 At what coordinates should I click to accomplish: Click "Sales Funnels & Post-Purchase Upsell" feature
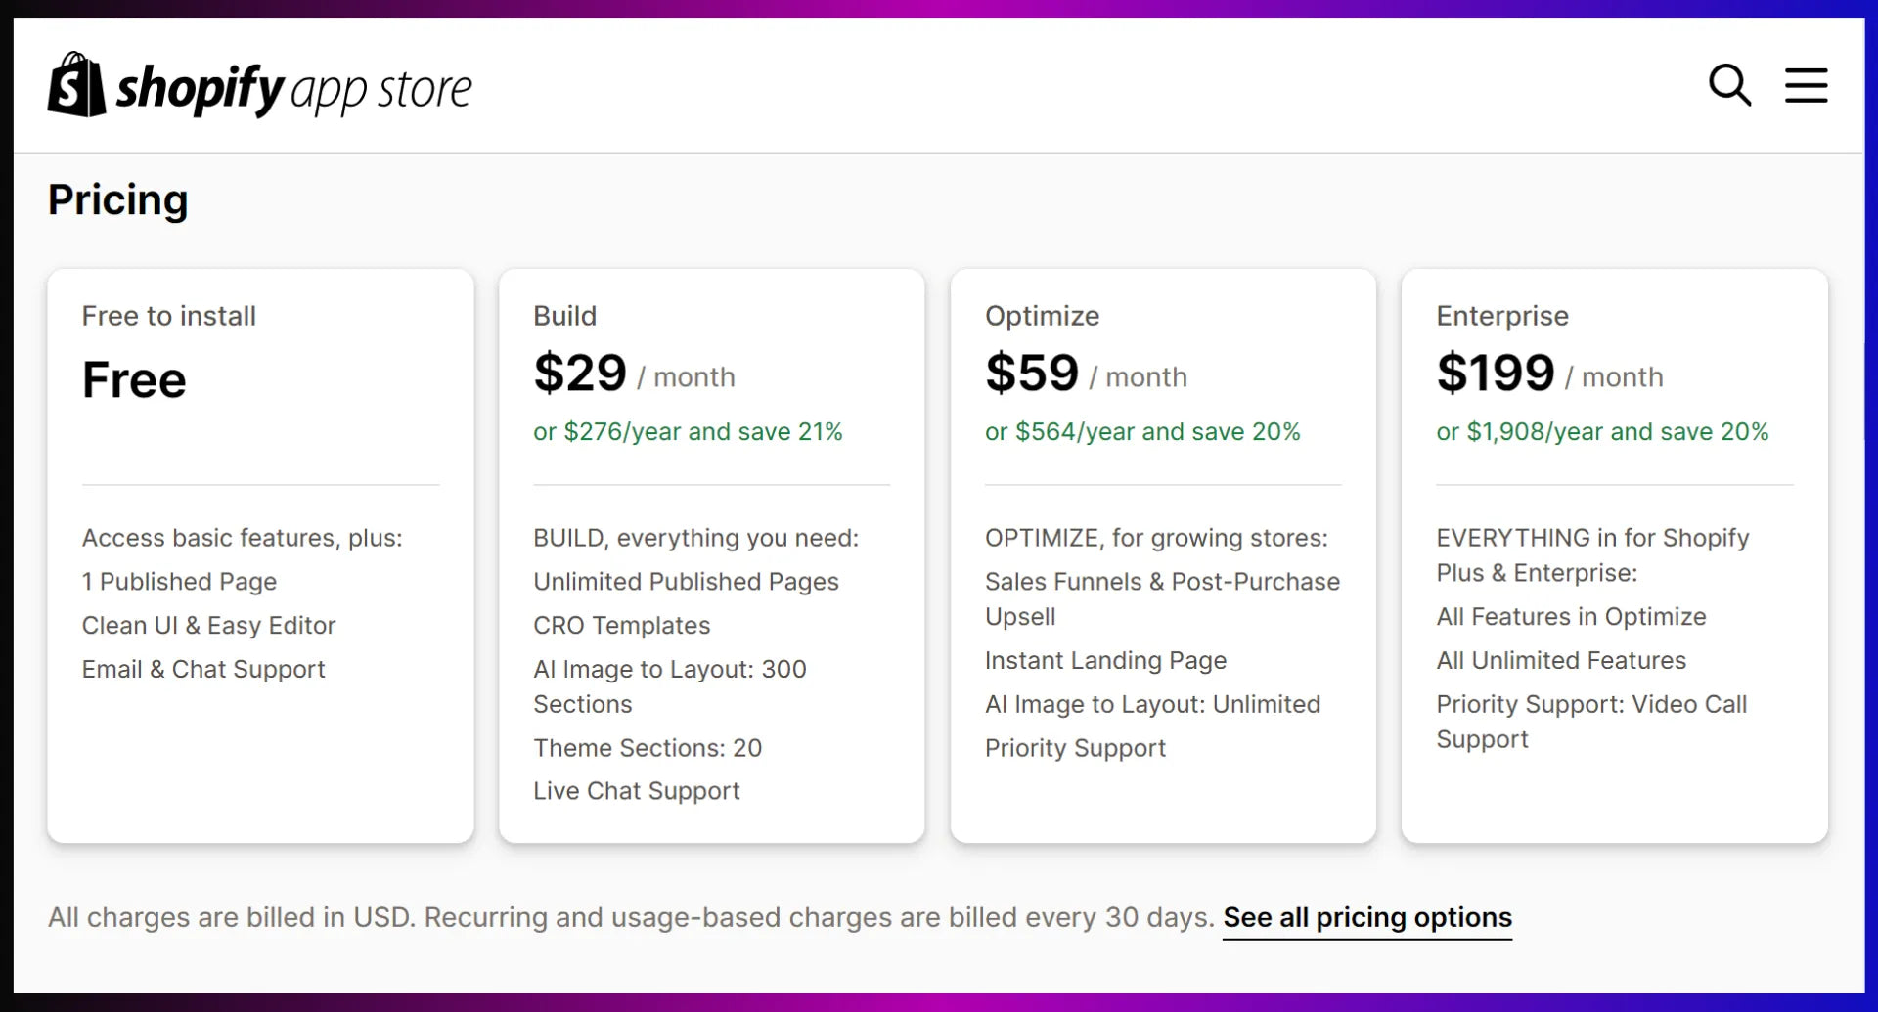[1163, 599]
